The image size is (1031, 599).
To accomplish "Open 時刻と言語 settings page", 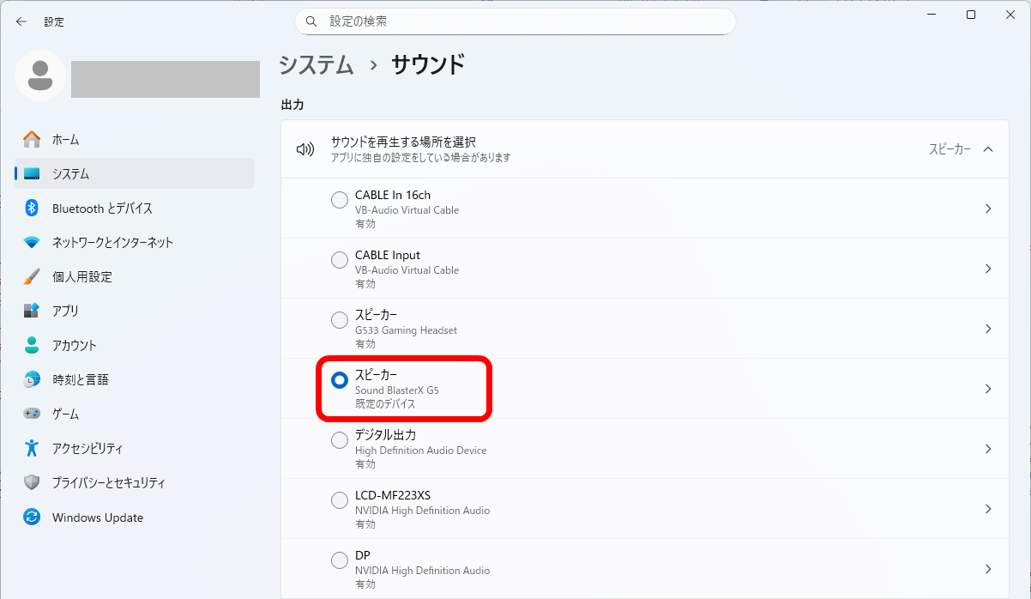I will point(80,379).
